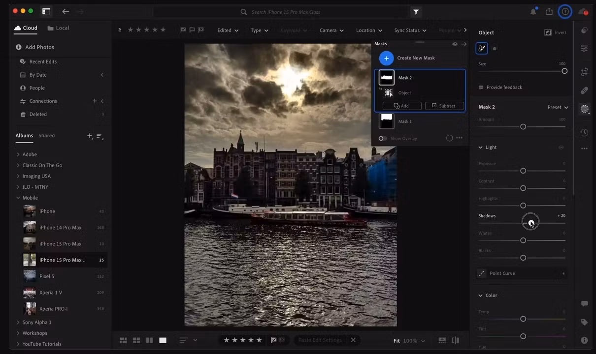Select the Healing bandage tool

[584, 90]
